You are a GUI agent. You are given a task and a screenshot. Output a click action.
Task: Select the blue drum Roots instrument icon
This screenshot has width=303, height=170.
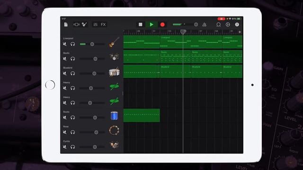[114, 116]
